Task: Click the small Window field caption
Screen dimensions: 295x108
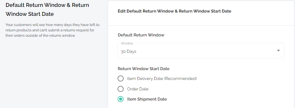Action: tap(127, 43)
